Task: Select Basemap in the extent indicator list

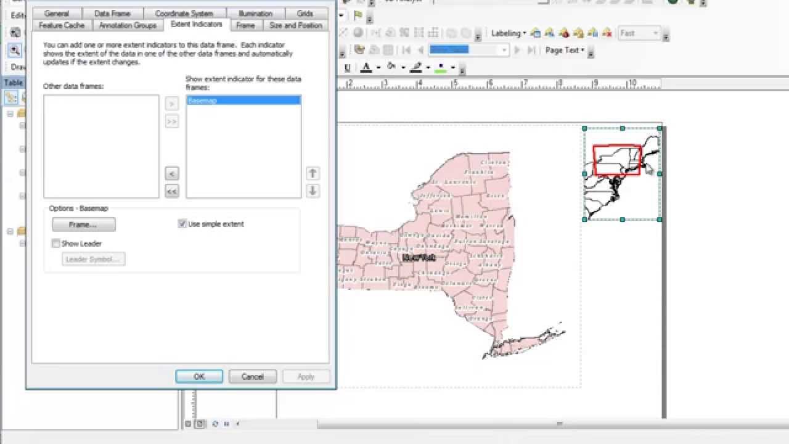Action: click(x=243, y=100)
